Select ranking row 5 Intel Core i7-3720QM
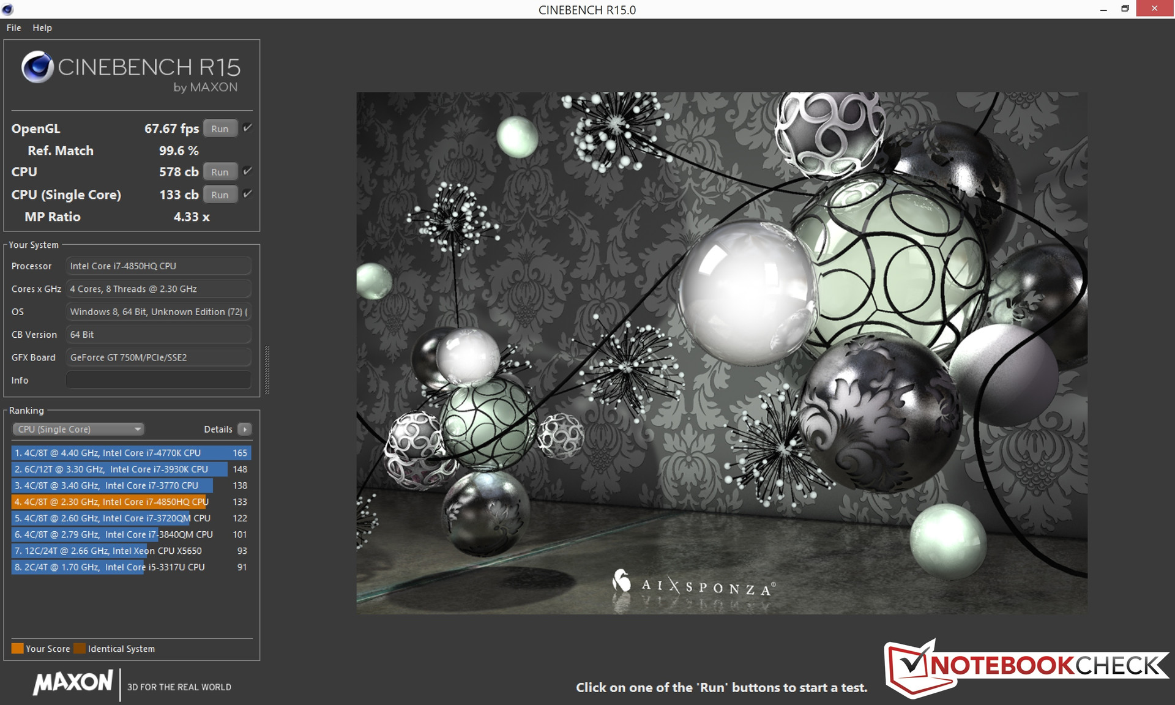 pos(131,518)
